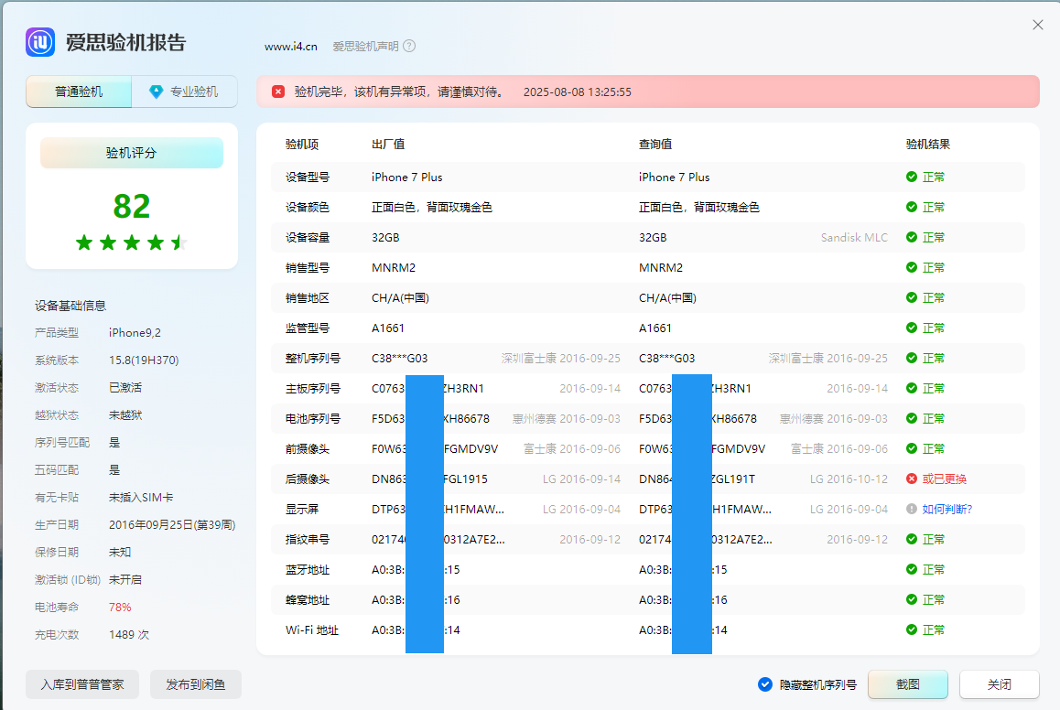The width and height of the screenshot is (1060, 710).
Task: Click green check icon in 蓝牙地址 row
Action: click(912, 569)
